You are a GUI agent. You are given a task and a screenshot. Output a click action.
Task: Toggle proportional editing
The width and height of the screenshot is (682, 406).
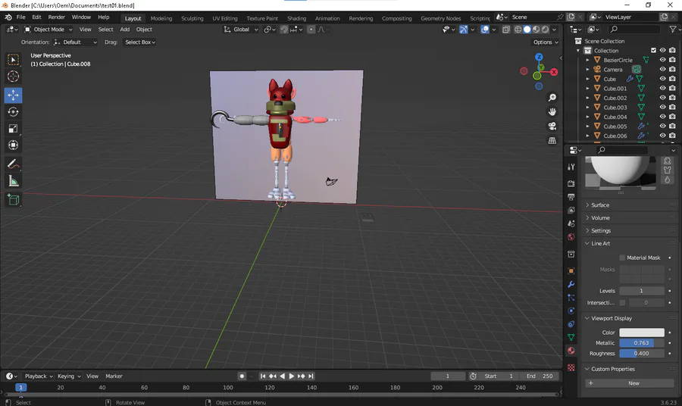pos(311,30)
